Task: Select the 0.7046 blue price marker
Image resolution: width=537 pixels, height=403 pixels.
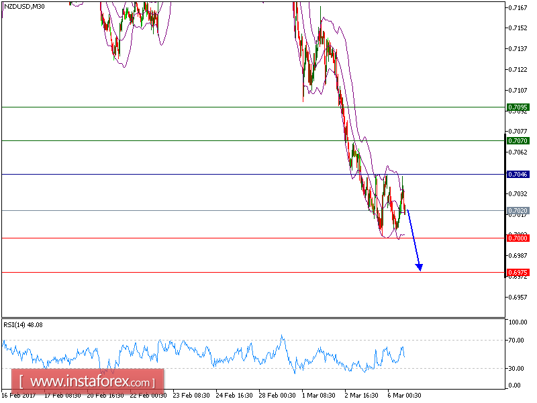Action: [x=515, y=175]
